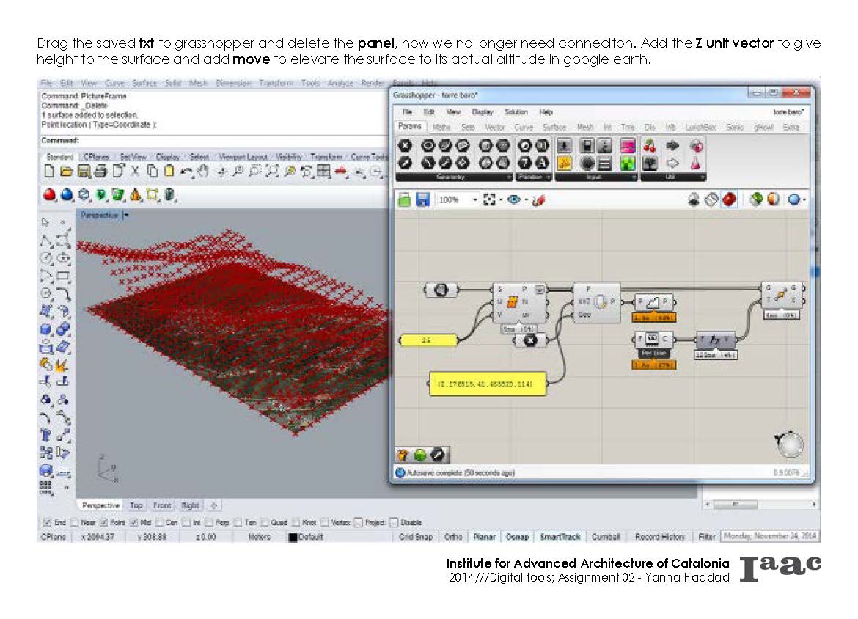Click the red sphere render icon in Rhino
This screenshot has width=858, height=619.
coord(50,195)
